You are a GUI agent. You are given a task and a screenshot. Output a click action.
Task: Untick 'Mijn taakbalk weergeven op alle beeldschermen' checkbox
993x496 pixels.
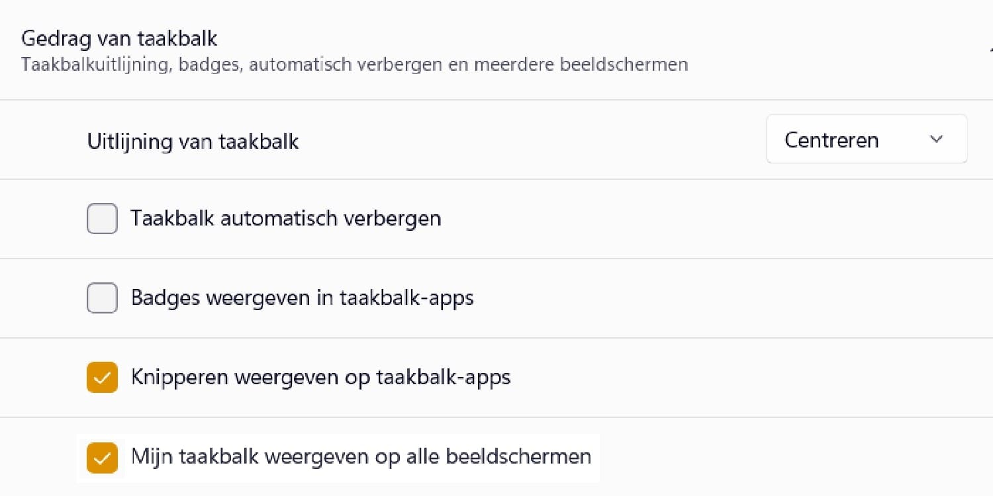pyautogui.click(x=102, y=458)
